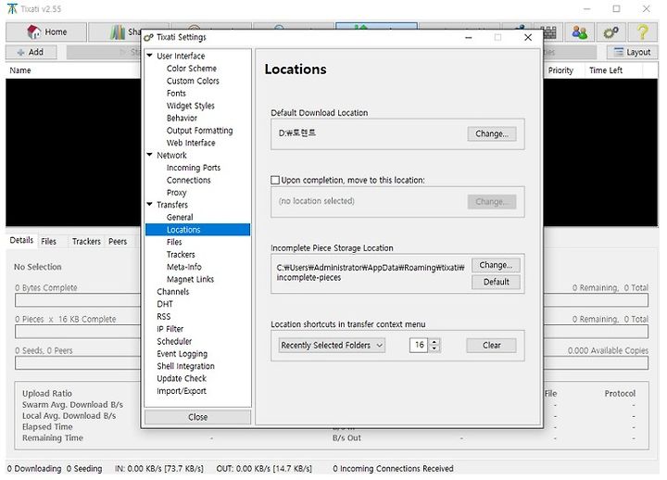Open the help question mark icon
The image size is (667, 480).
642,32
